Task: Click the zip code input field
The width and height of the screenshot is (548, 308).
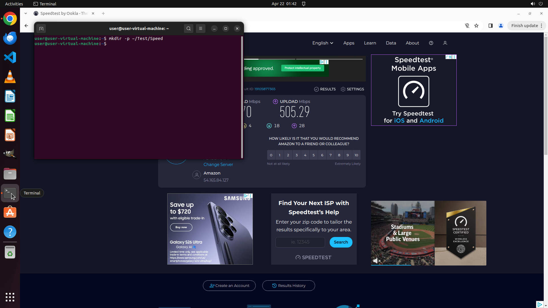Action: tap(300, 242)
